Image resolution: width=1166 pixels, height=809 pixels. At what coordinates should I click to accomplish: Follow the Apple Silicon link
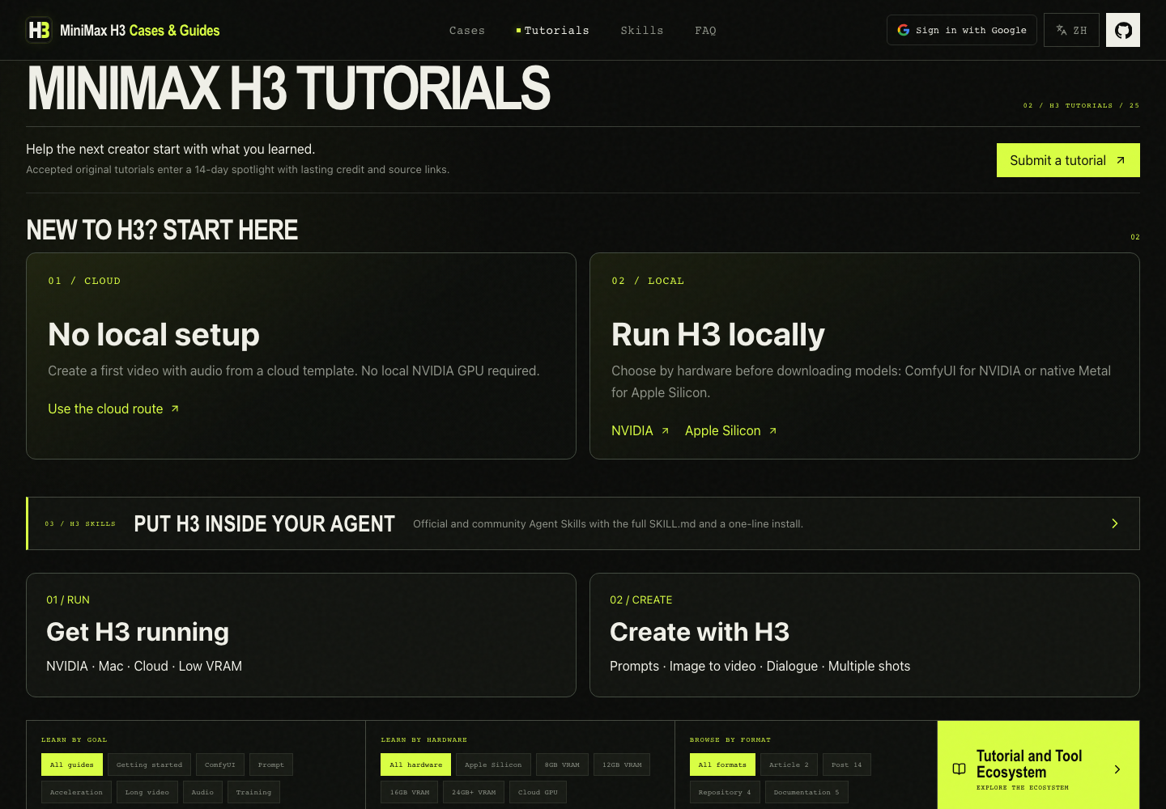click(x=731, y=430)
